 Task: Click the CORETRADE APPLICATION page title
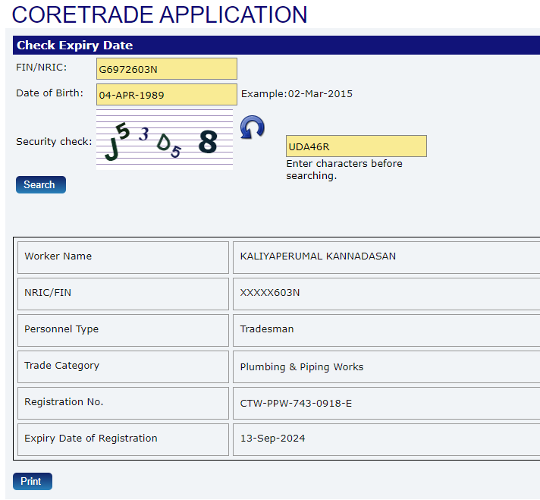(x=160, y=14)
